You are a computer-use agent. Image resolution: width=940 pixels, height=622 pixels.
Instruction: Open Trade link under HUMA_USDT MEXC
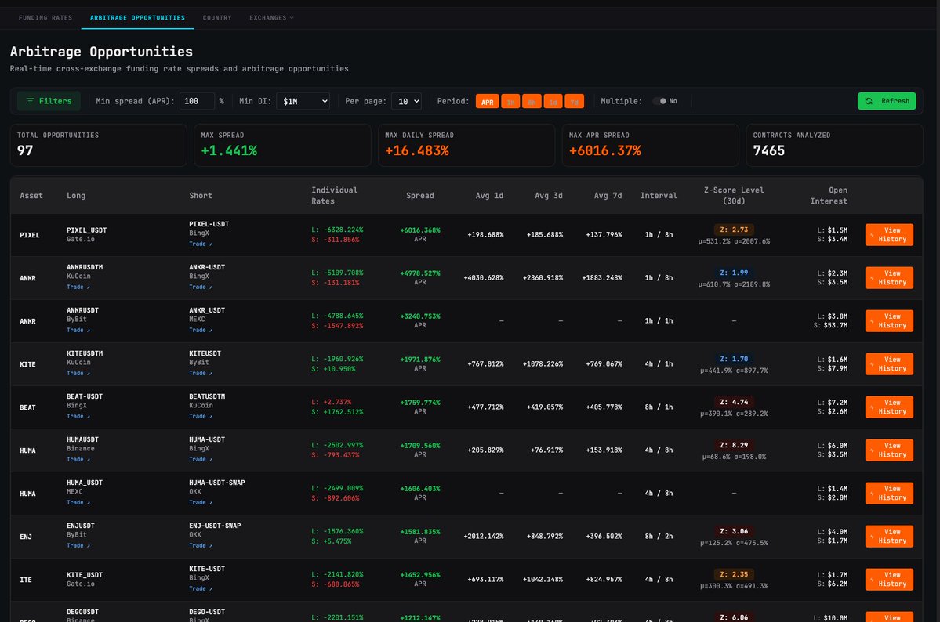pos(78,503)
